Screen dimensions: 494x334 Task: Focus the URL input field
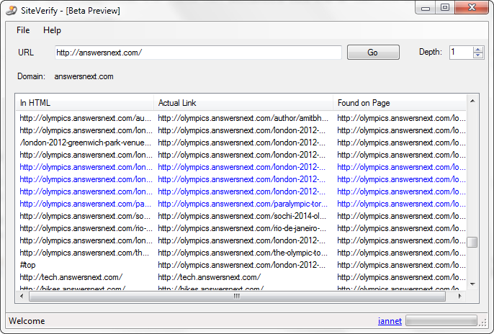pyautogui.click(x=198, y=53)
